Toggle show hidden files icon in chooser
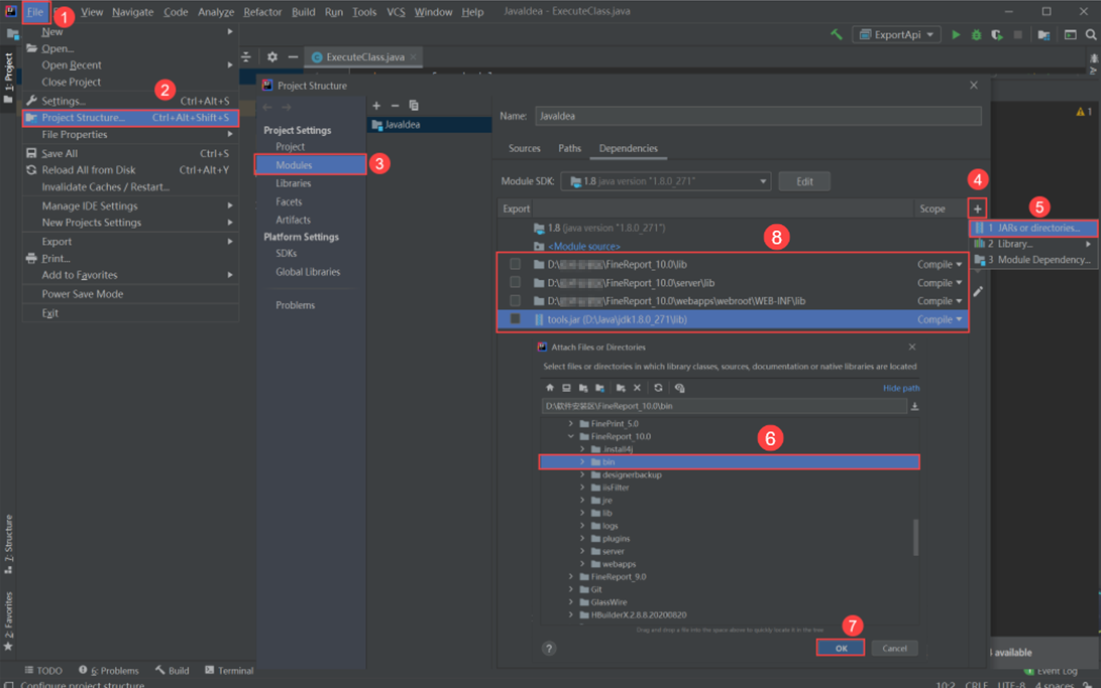The height and width of the screenshot is (688, 1101). pos(679,388)
